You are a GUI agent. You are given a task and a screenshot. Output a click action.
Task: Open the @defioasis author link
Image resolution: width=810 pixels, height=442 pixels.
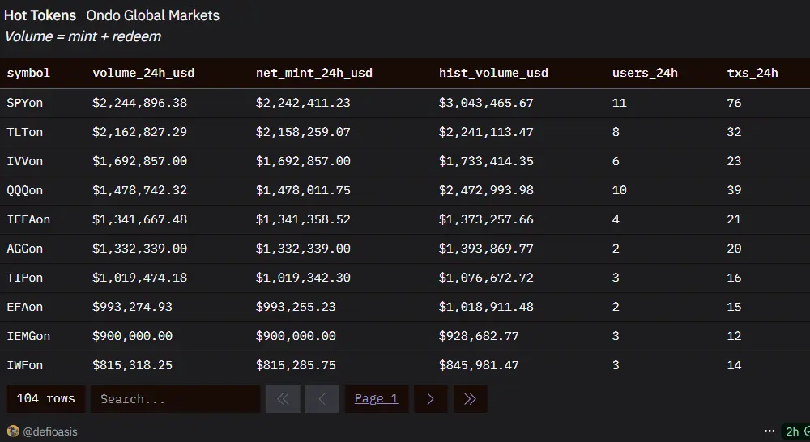(x=50, y=431)
